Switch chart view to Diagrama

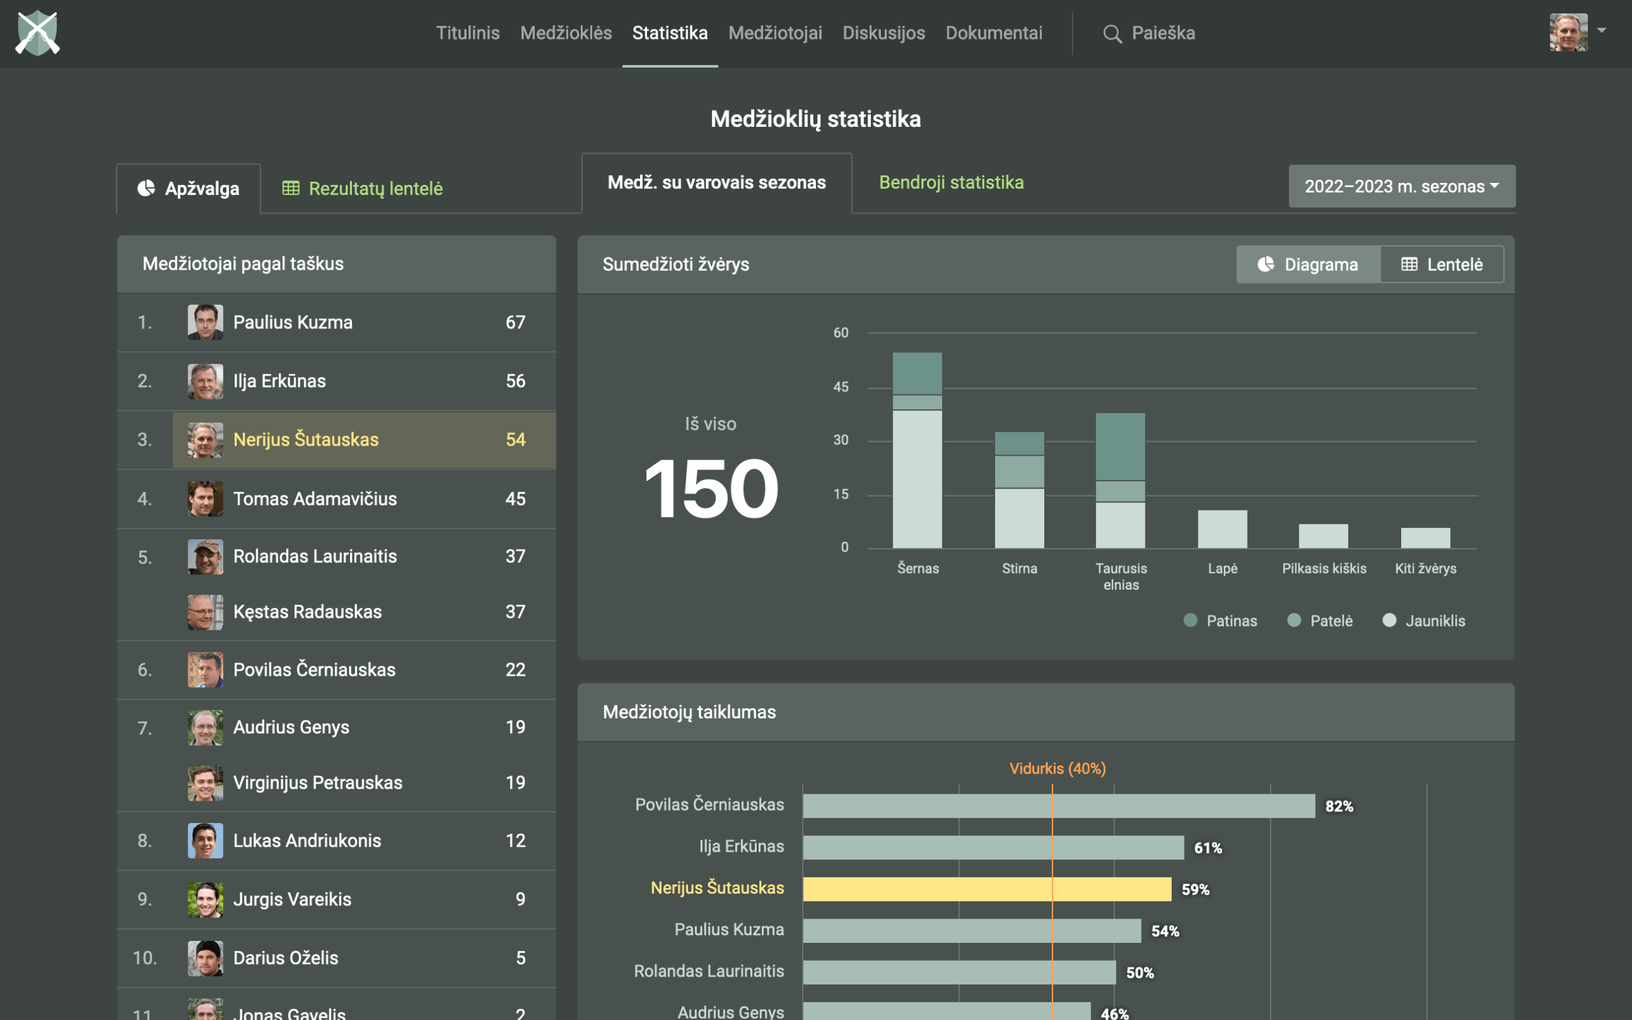(1308, 265)
